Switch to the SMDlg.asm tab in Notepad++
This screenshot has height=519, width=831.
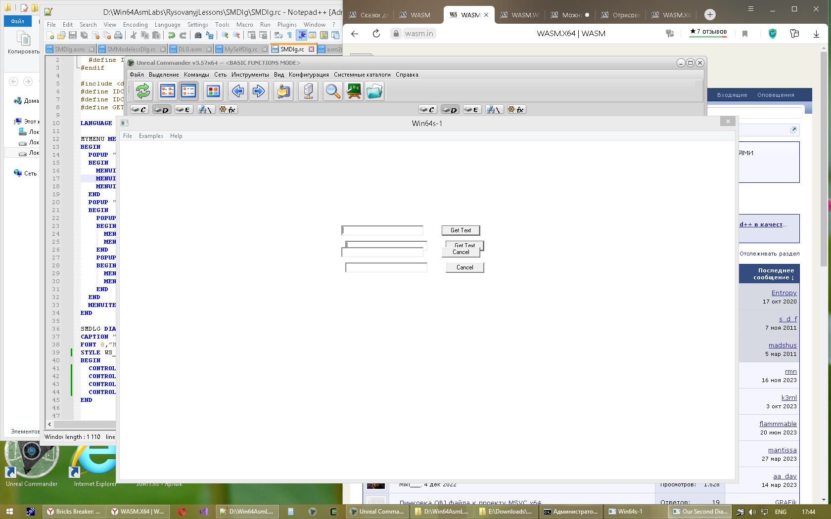pos(69,49)
